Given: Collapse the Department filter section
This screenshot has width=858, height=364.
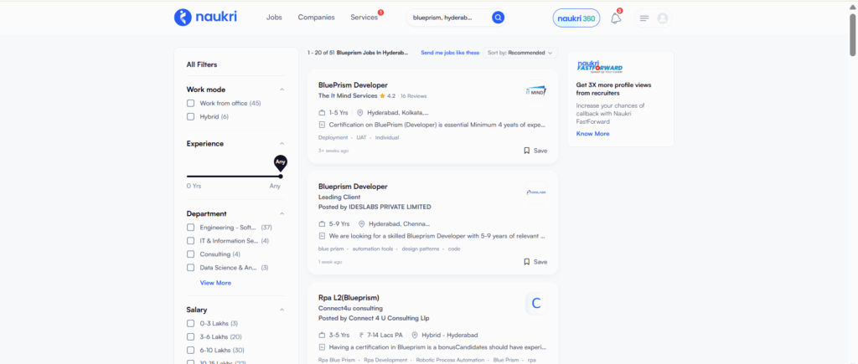Looking at the screenshot, I should click(x=282, y=213).
